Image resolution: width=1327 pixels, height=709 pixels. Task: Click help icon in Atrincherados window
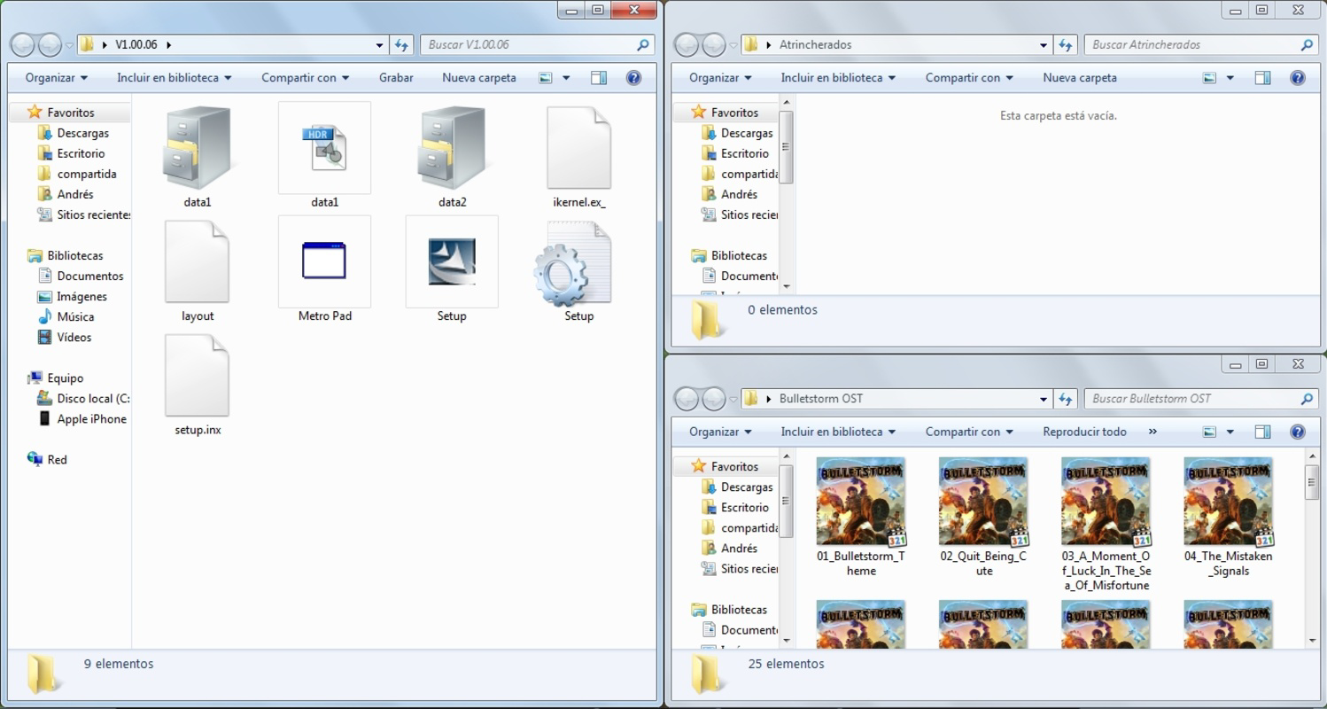click(x=1298, y=78)
